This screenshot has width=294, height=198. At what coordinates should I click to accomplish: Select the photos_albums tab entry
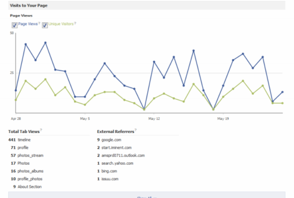click(x=30, y=171)
